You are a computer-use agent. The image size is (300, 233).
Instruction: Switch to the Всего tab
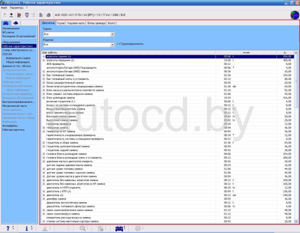111,23
